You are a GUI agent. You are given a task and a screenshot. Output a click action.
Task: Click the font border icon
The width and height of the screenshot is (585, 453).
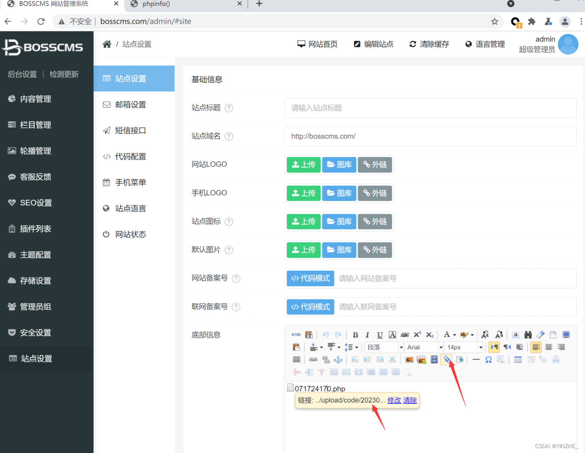point(392,335)
